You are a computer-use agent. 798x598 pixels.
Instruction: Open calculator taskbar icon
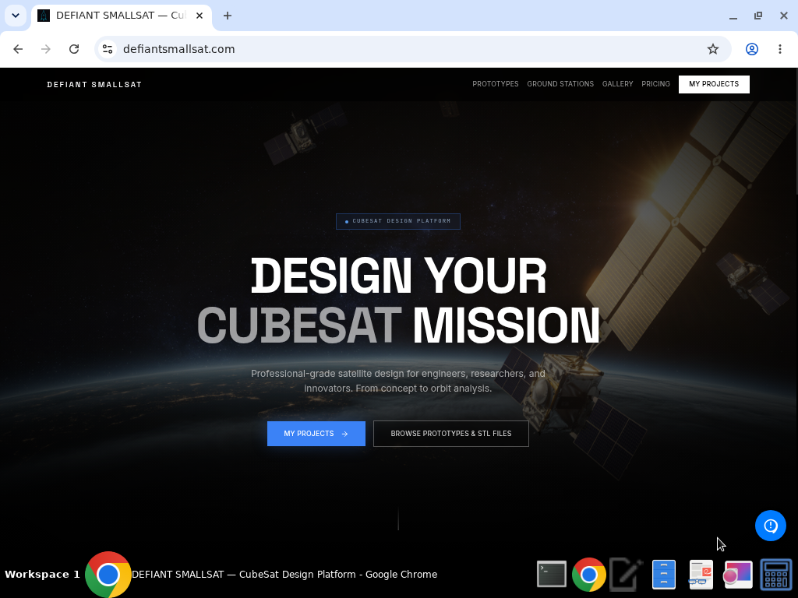775,575
